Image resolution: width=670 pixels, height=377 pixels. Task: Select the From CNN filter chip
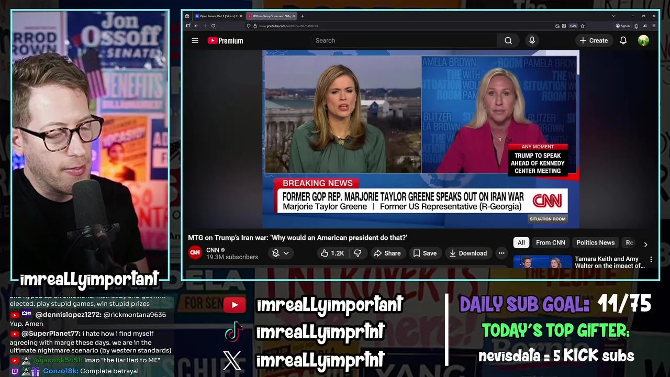point(551,242)
